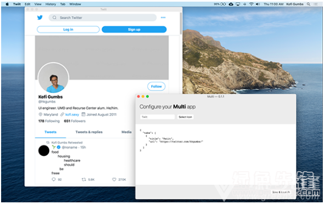
Task: Minimize the Multi window with yellow button
Action: coord(143,97)
